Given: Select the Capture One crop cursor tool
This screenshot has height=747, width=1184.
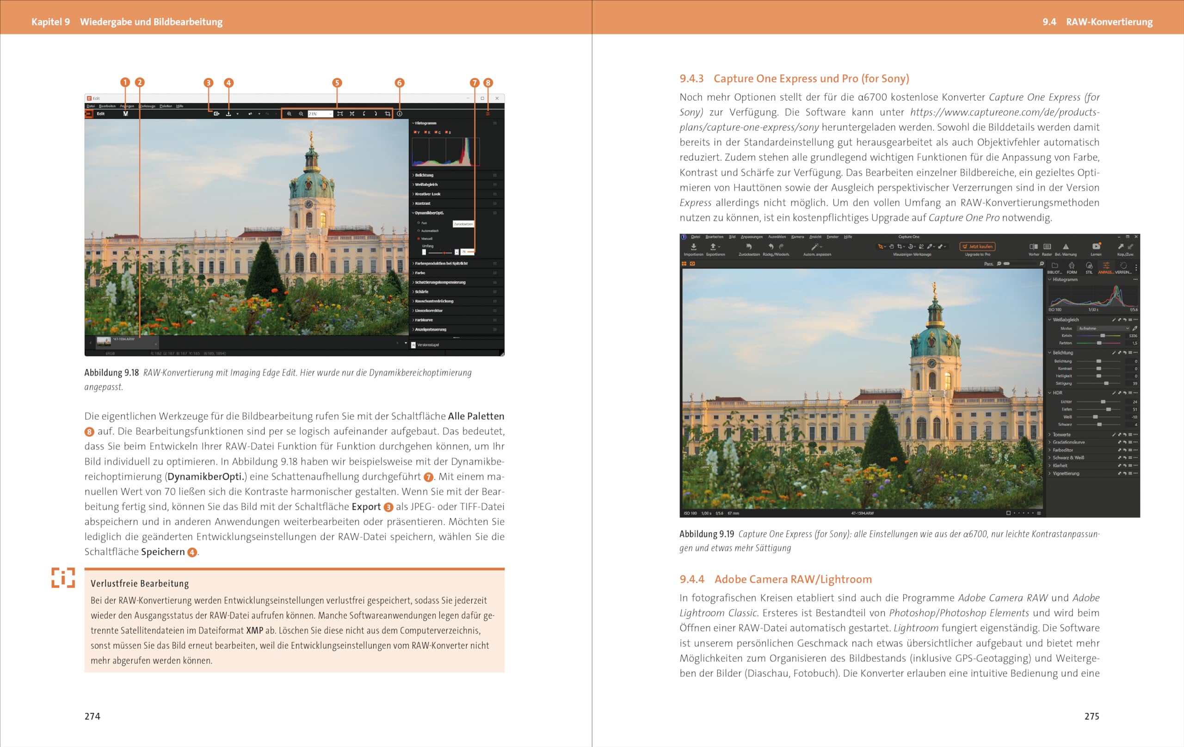Looking at the screenshot, I should coord(900,247).
